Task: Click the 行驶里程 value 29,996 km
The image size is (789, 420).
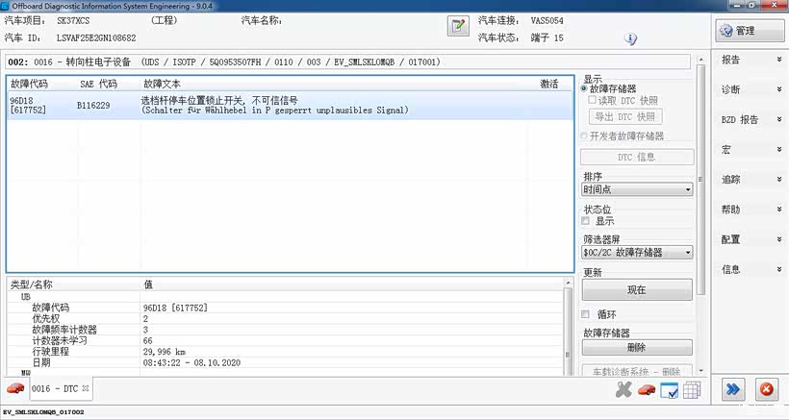Action: (x=165, y=352)
